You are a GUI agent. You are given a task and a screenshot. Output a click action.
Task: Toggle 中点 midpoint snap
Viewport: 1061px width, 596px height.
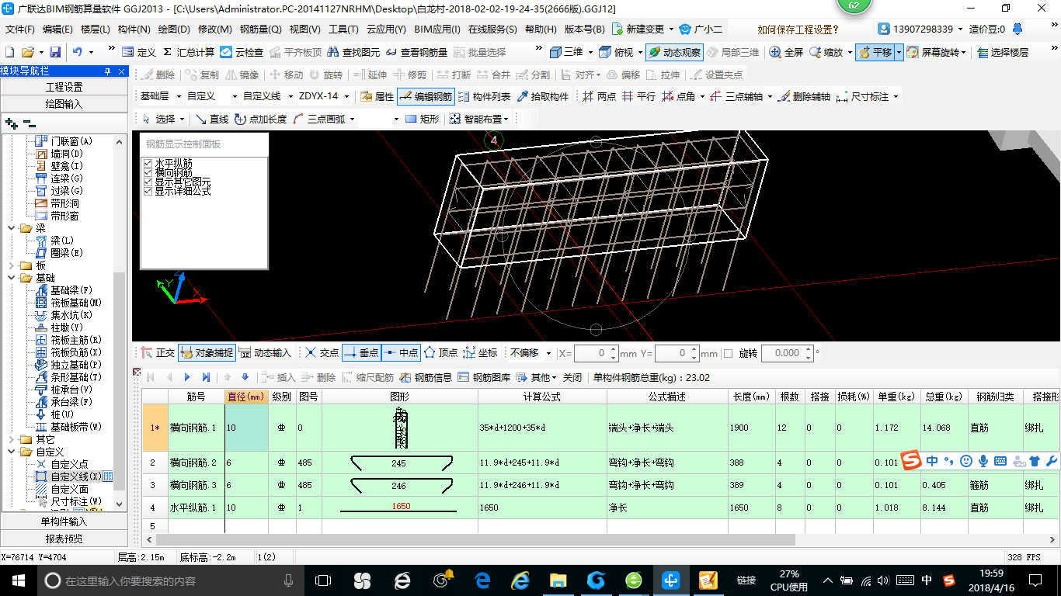401,352
